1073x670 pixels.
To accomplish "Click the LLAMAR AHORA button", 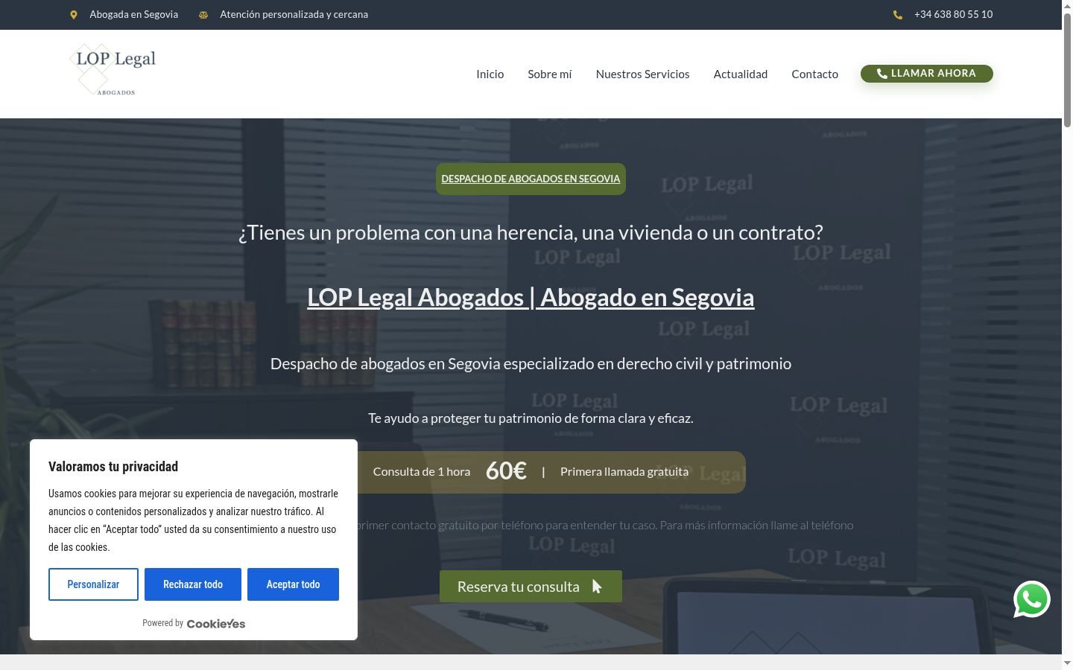I will 927,74.
